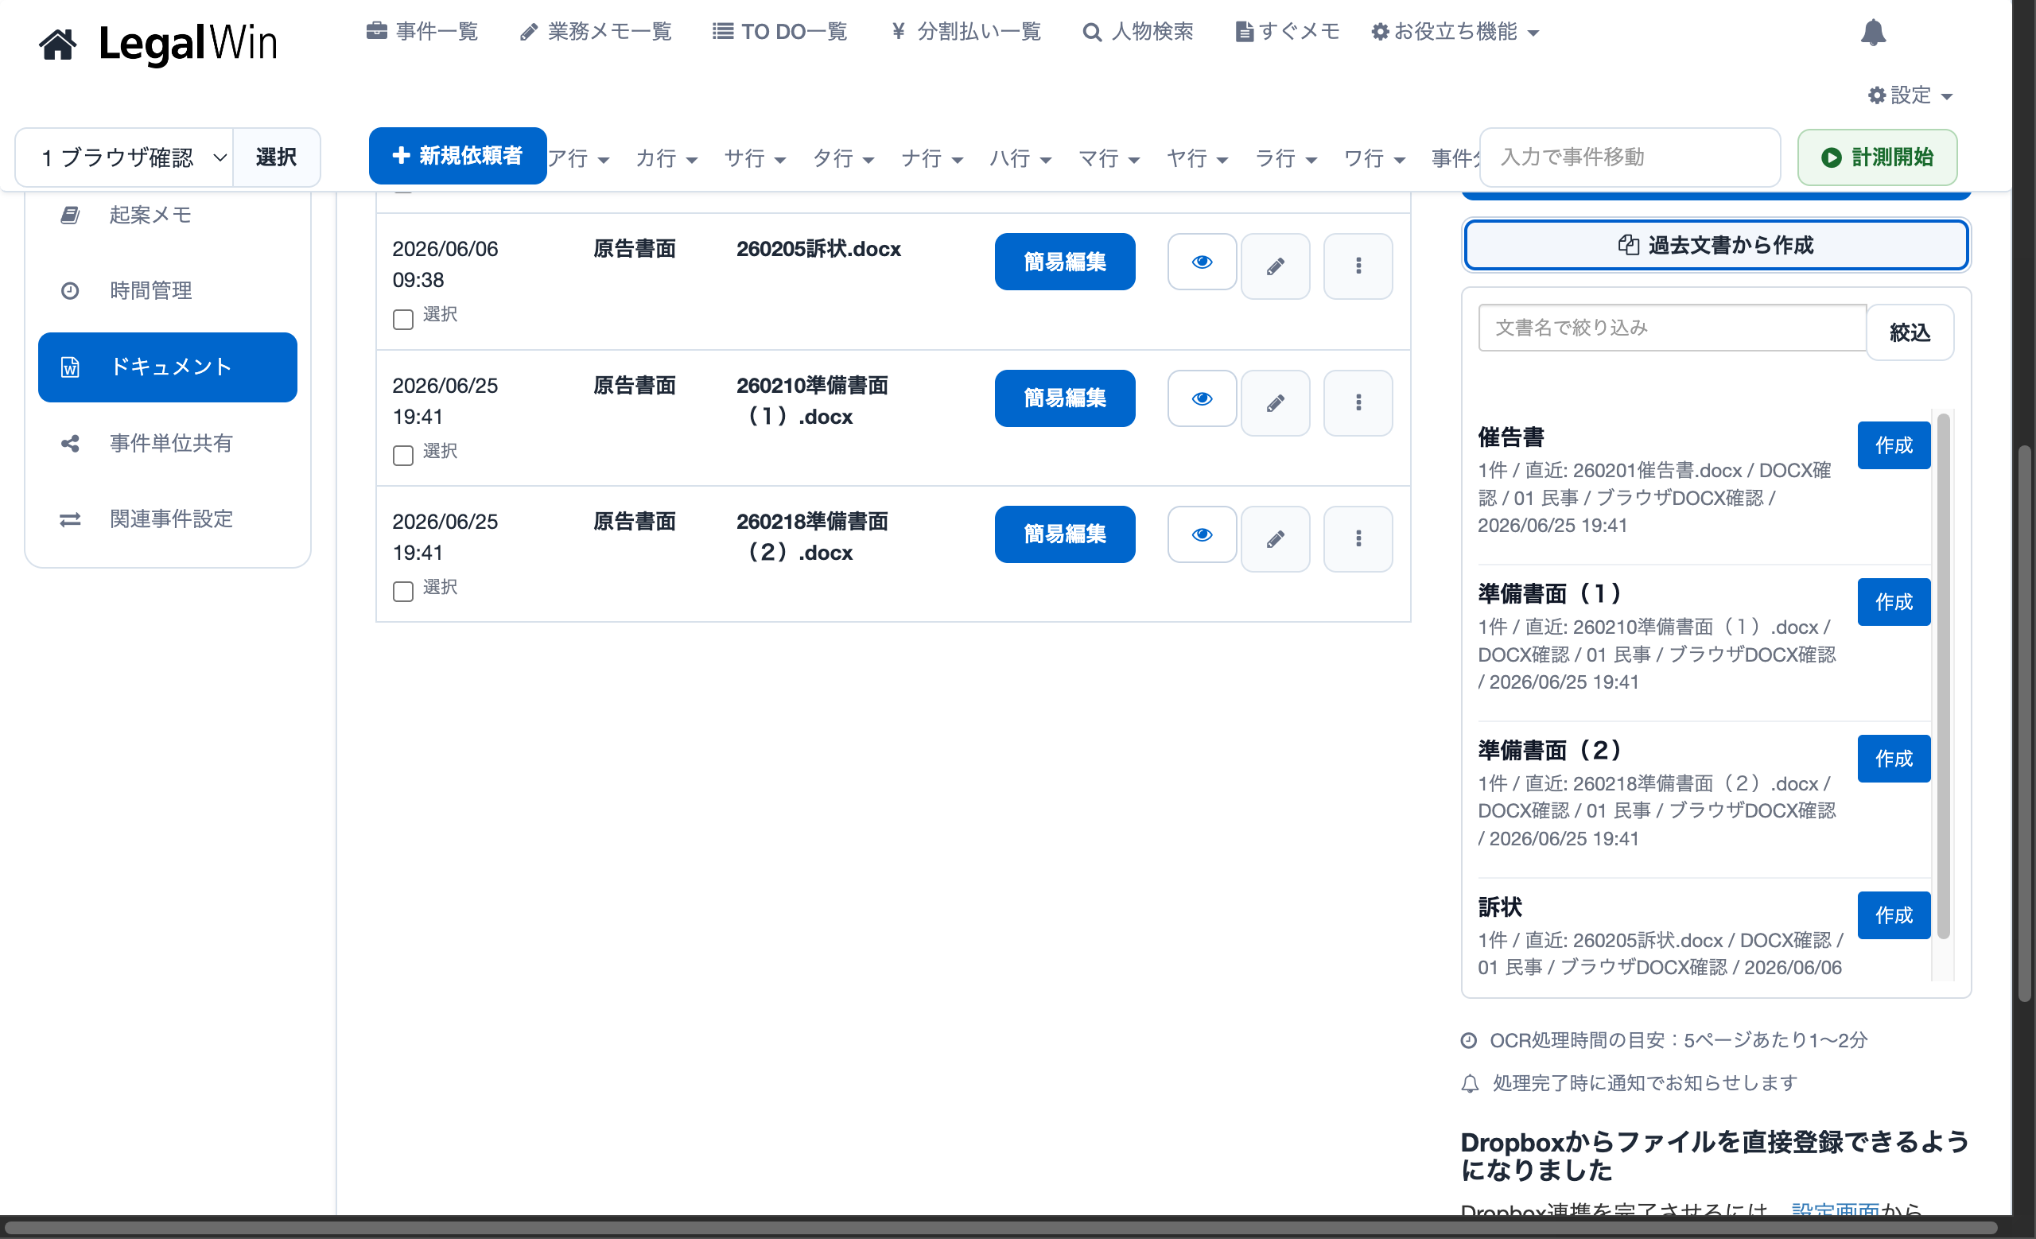Go to 業務メモ一覧
Viewport: 2036px width, 1239px height.
point(595,33)
